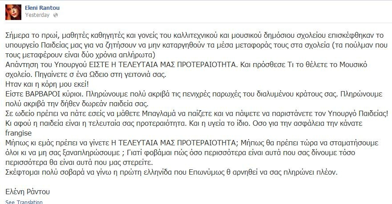The height and width of the screenshot is (204, 392).
Task: Click the globe public-privacy icon
Action: pos(56,15)
